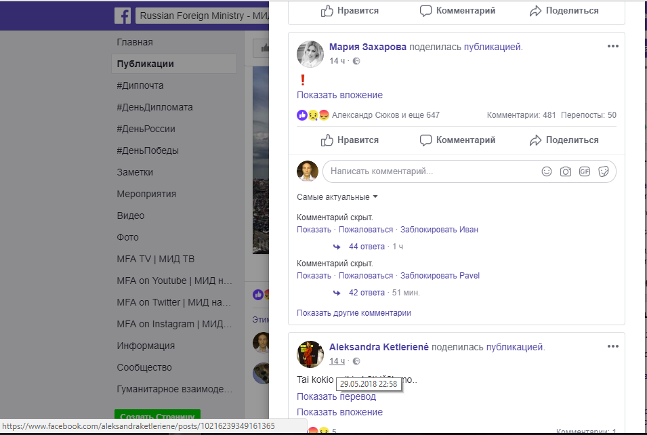This screenshot has height=435, width=647.
Task: Open Заметки in the sidebar
Action: [x=135, y=172]
